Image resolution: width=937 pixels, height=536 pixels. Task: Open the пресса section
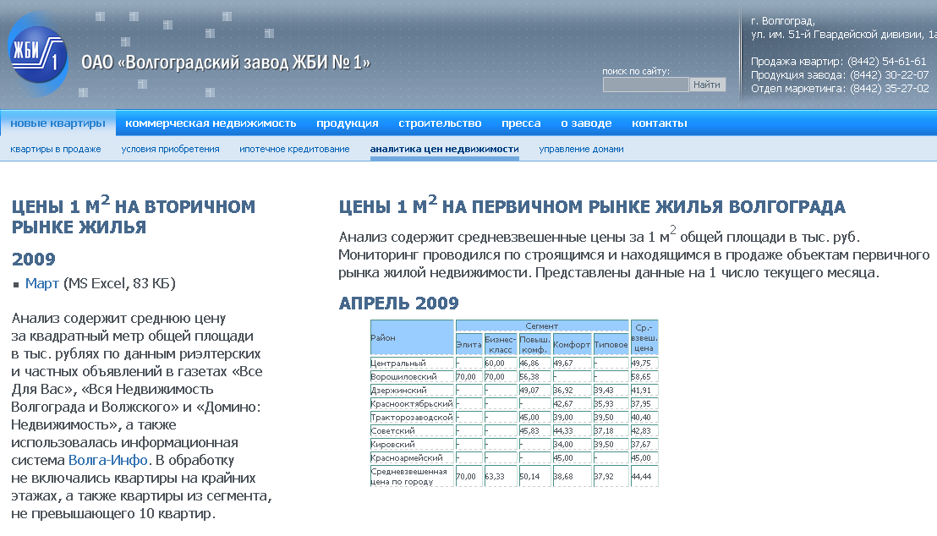(x=521, y=123)
